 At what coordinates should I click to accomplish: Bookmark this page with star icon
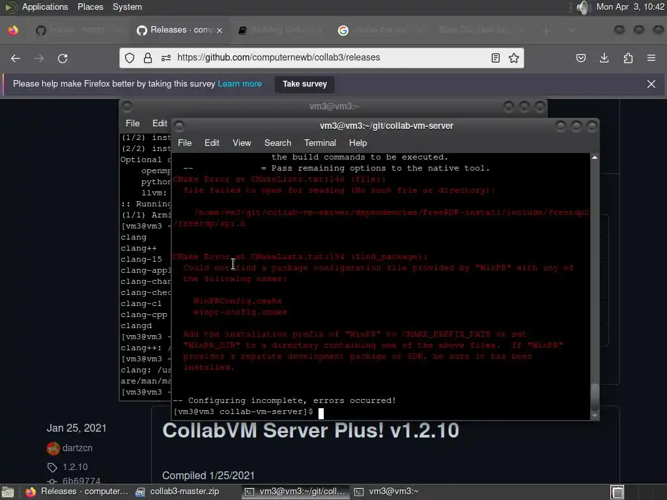click(514, 58)
